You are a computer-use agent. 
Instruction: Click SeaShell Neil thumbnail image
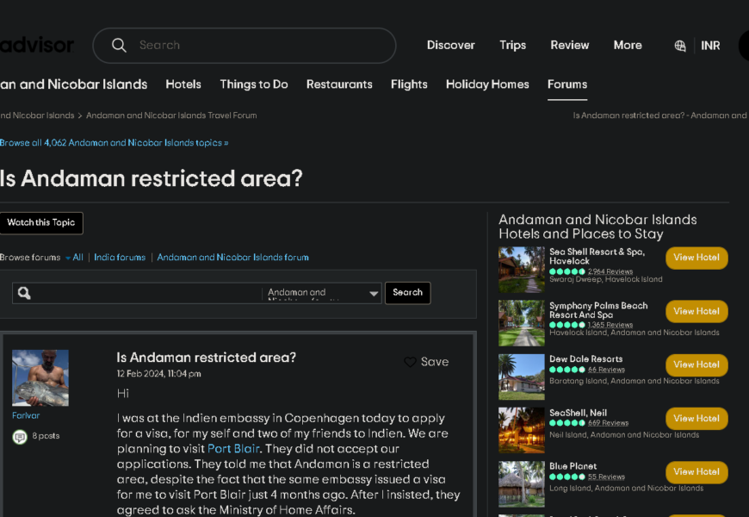[522, 431]
